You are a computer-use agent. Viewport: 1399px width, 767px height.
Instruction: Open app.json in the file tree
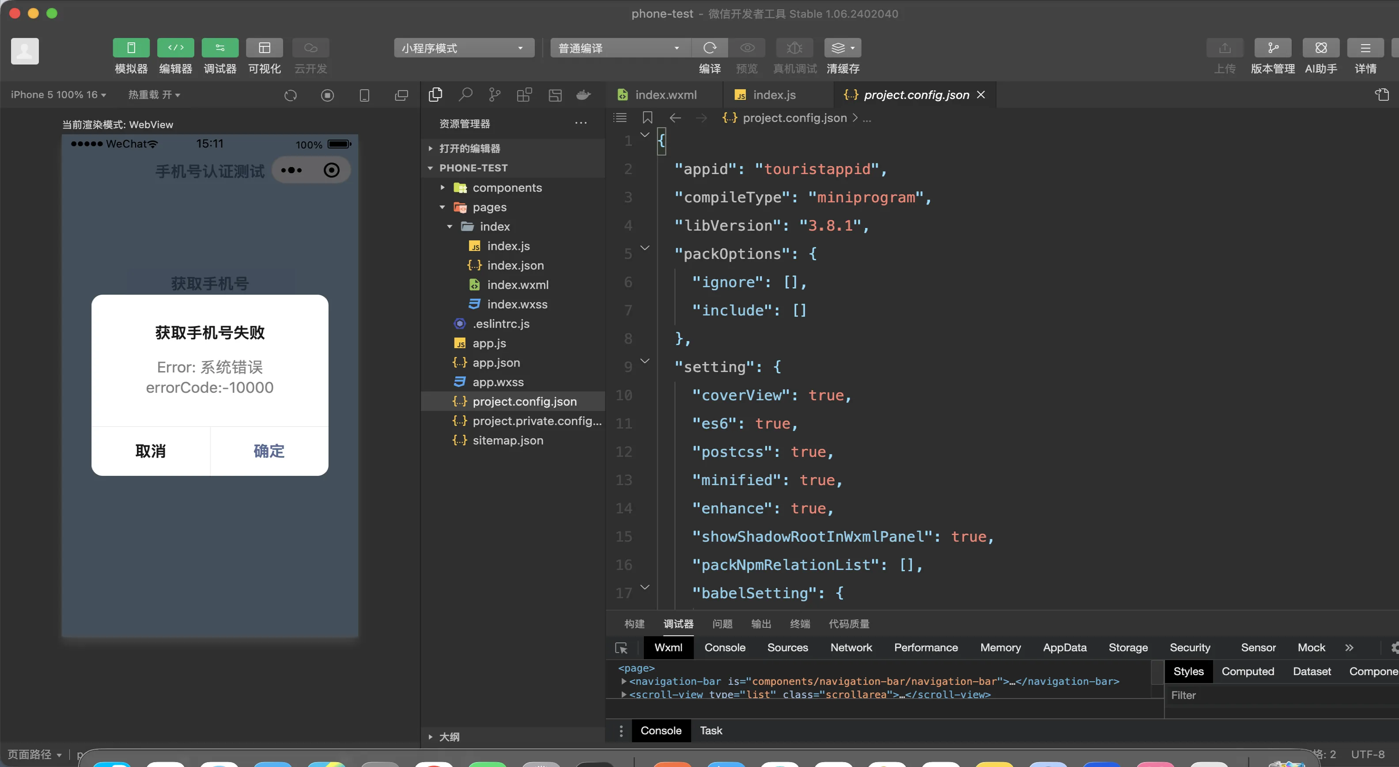click(x=496, y=362)
